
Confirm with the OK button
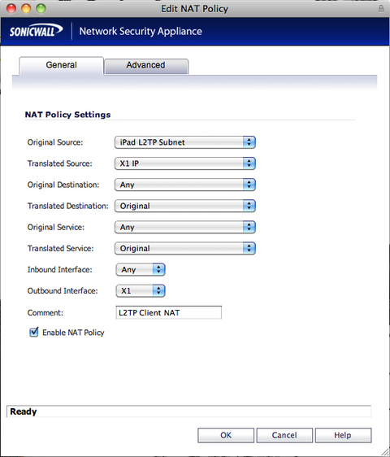(226, 435)
